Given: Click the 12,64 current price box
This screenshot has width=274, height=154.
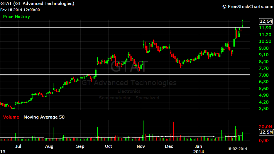Looking at the screenshot, I should tap(266, 21).
